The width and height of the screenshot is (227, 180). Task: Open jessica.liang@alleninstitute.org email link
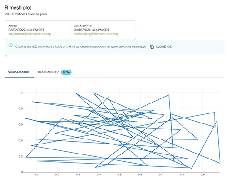click(96, 34)
